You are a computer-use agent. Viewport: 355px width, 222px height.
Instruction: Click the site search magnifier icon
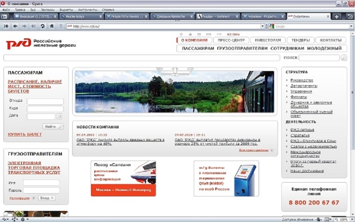[x=344, y=58]
